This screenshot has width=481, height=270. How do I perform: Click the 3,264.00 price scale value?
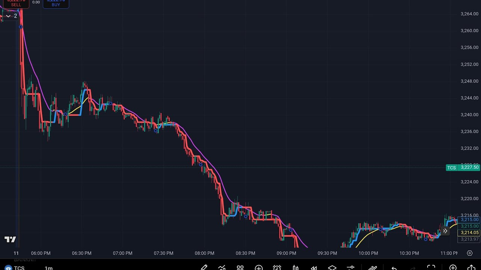[x=469, y=14]
